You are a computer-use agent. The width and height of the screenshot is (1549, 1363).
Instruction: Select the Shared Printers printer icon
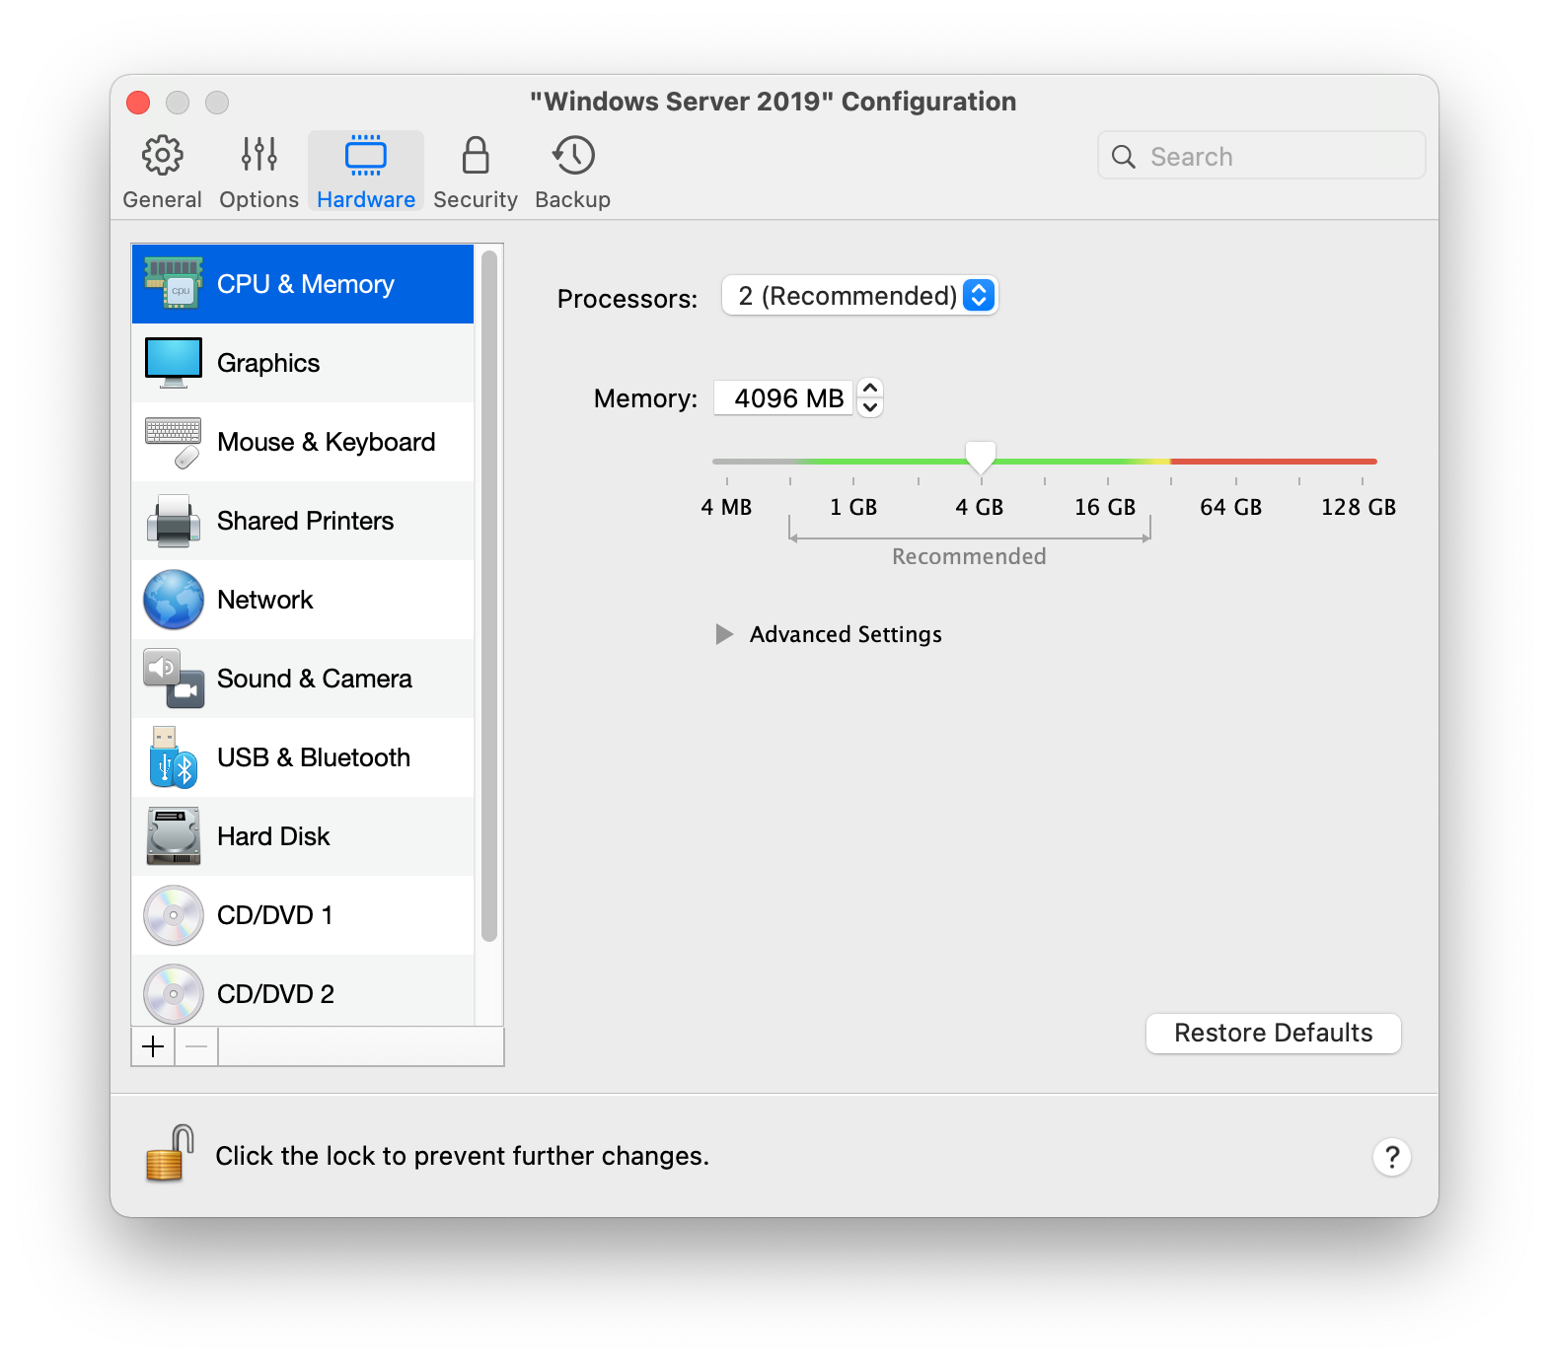click(174, 521)
